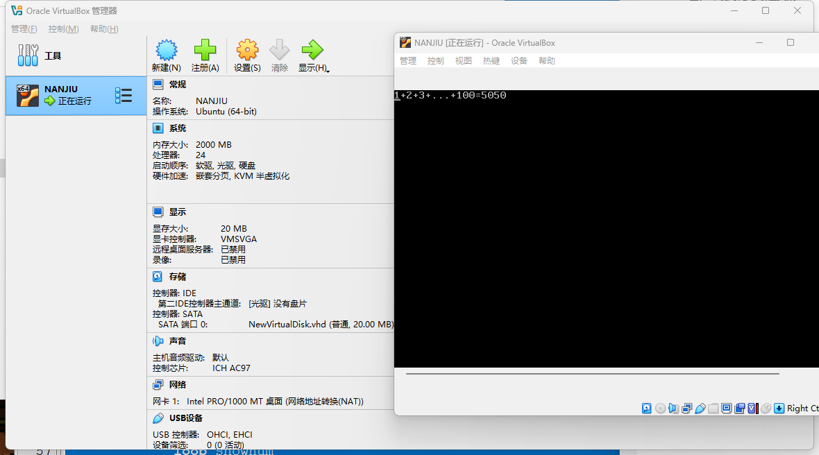Image resolution: width=819 pixels, height=455 pixels.
Task: Open 控制 menu in NANJIU VM window
Action: tap(436, 60)
